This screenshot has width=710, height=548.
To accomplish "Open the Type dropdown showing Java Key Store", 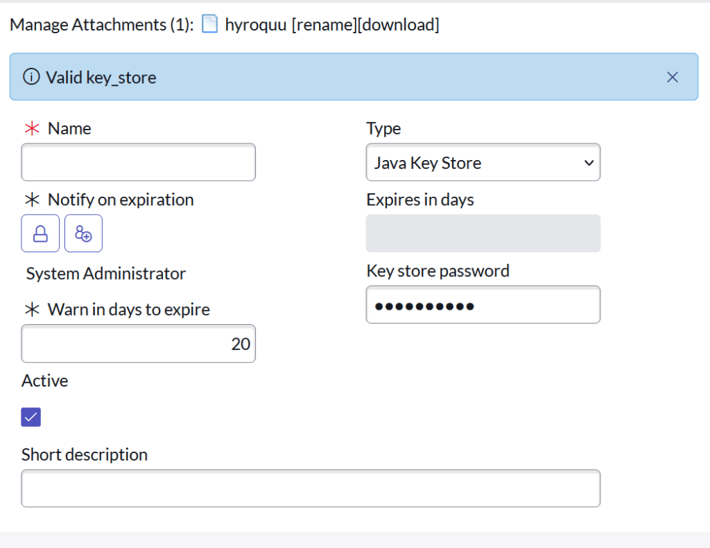I will (483, 163).
